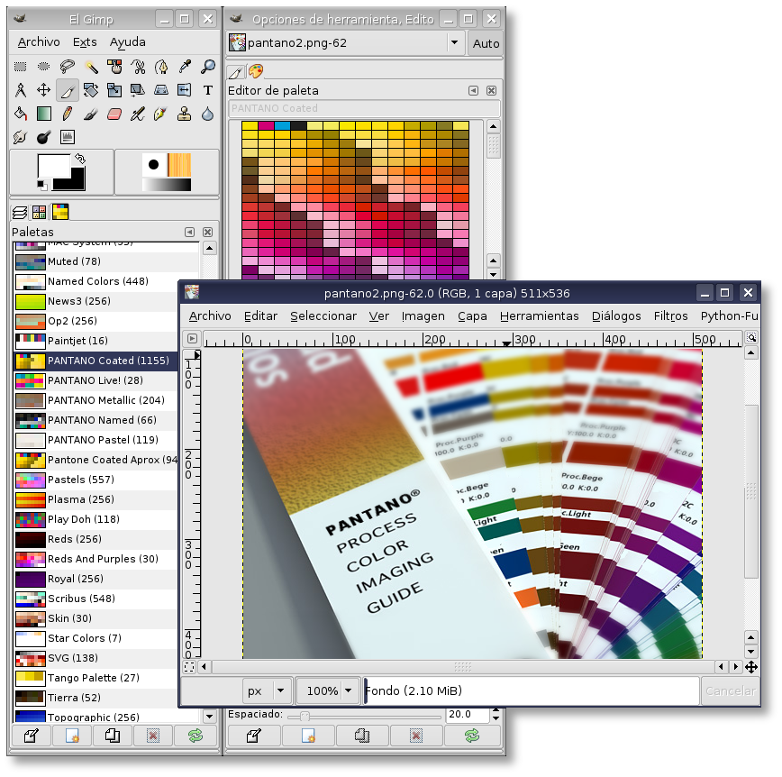Close the Paletas panel tab

207,232
